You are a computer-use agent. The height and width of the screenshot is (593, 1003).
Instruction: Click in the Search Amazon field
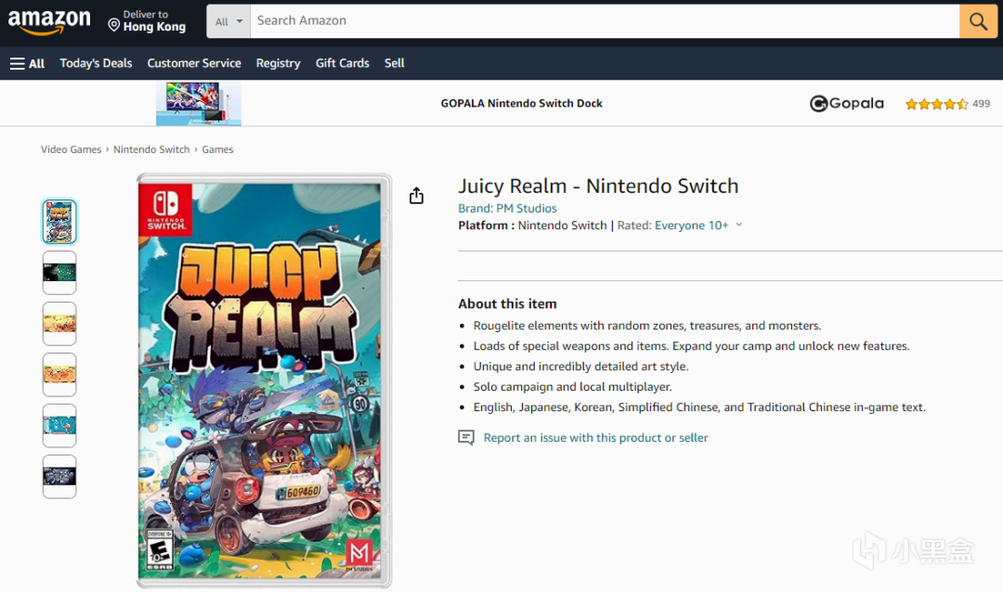[604, 20]
